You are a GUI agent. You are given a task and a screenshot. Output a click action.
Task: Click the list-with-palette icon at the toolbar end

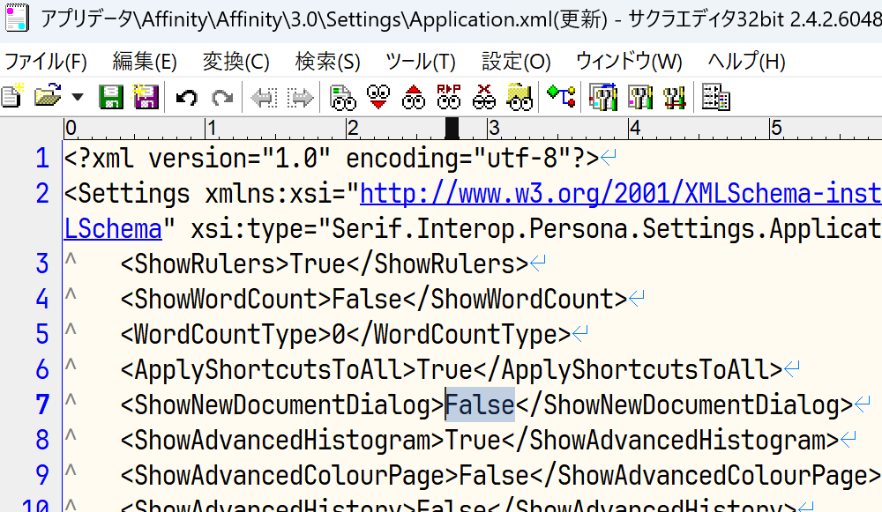pyautogui.click(x=716, y=97)
